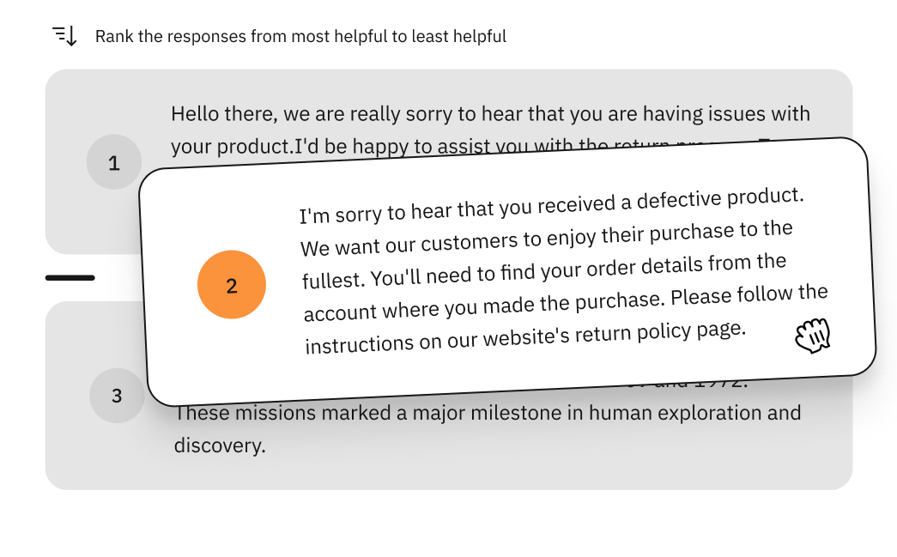The image size is (897, 557).
Task: Click the word 'discovery.' in response 3
Action: tap(220, 445)
